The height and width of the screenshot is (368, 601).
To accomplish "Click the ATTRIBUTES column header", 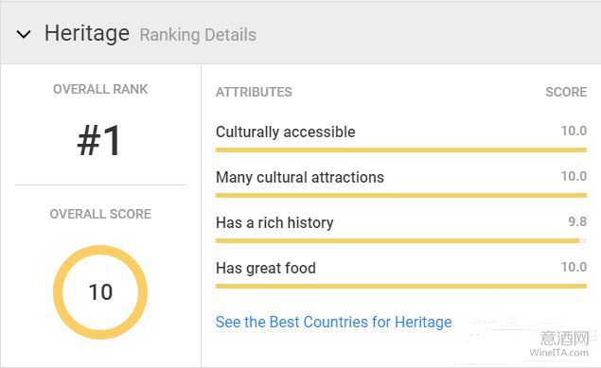I will click(254, 92).
